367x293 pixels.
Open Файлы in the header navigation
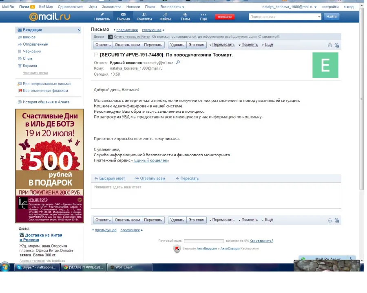[x=165, y=17]
